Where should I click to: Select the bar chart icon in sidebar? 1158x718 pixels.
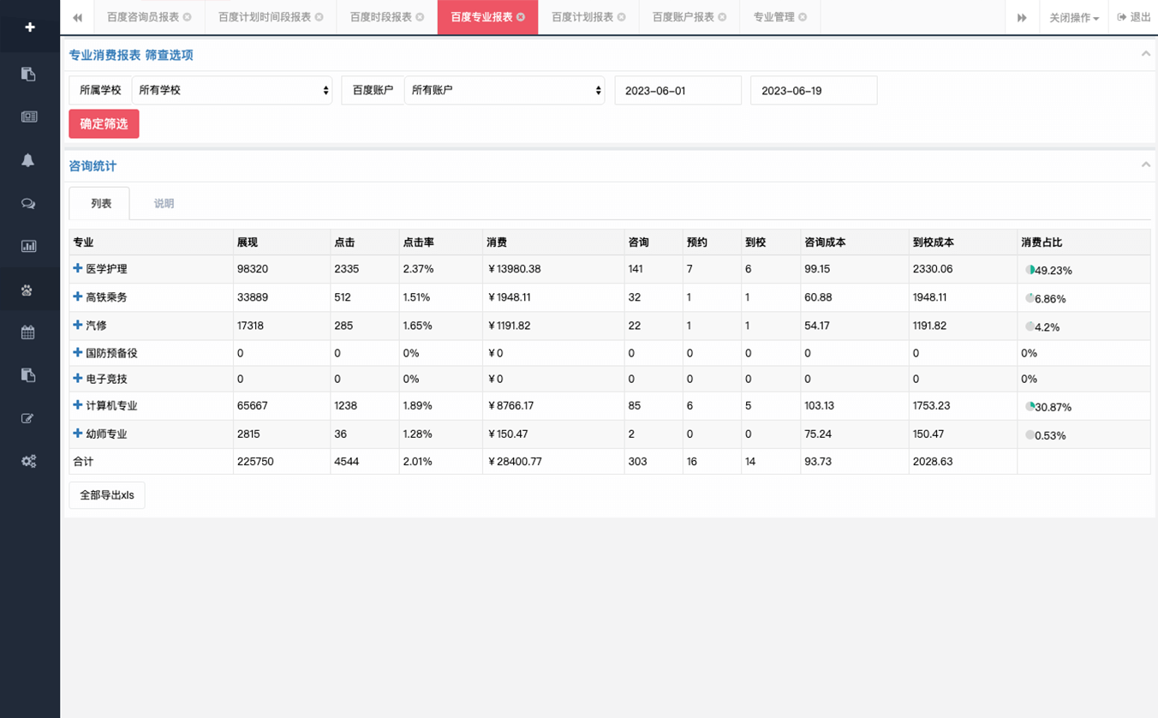click(x=28, y=247)
